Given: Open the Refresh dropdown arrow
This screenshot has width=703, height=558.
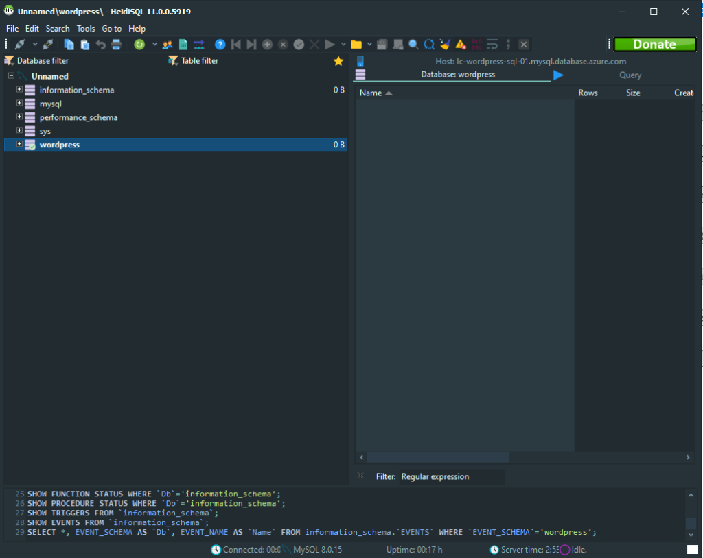Looking at the screenshot, I should tap(154, 45).
